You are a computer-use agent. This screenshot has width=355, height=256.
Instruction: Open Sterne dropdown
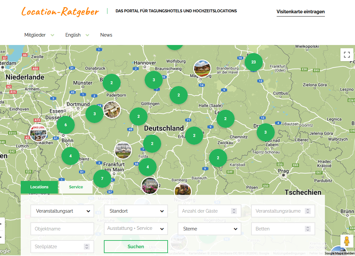209,229
